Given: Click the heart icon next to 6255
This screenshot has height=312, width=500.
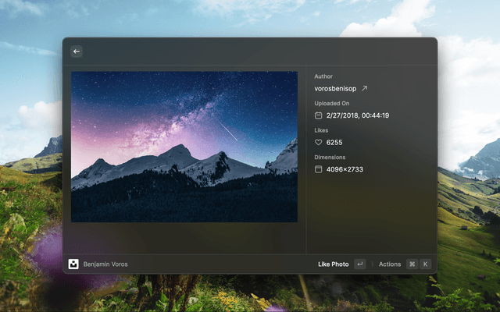Looking at the screenshot, I should coord(319,143).
